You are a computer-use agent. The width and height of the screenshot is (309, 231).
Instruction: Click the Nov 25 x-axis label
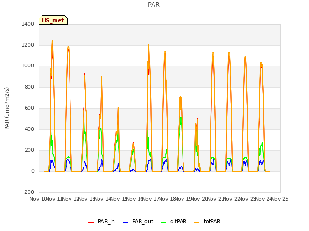tap(280, 199)
